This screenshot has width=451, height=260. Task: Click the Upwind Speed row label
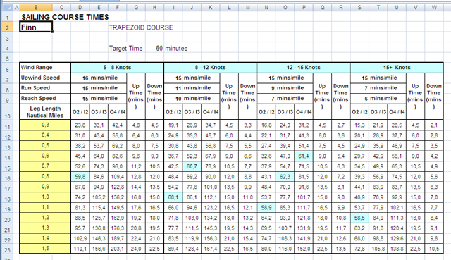click(45, 78)
